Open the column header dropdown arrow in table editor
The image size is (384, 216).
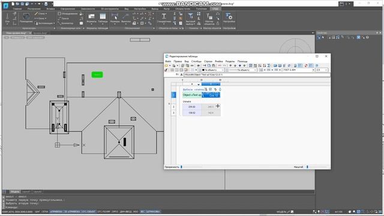(199, 84)
